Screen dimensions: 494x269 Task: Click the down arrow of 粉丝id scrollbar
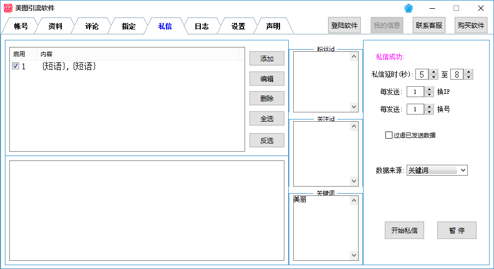(x=354, y=107)
